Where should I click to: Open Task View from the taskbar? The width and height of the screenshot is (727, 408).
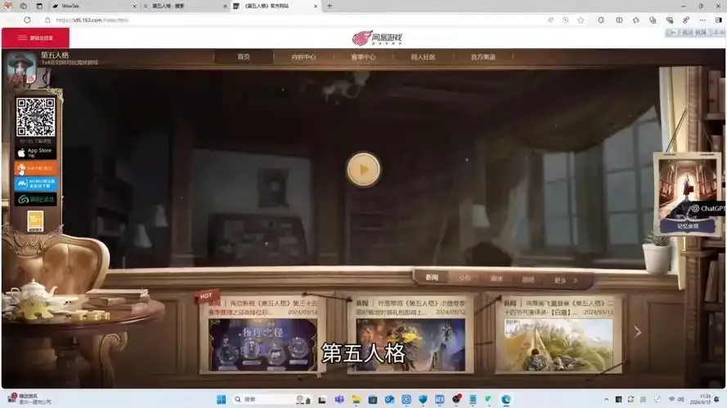pos(321,399)
